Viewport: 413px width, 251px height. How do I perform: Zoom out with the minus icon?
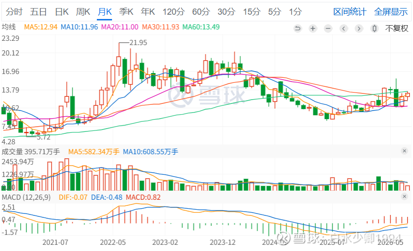pos(328,28)
